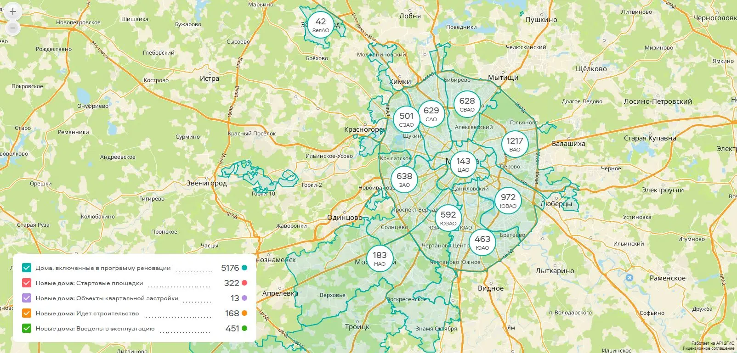The height and width of the screenshot is (353, 737).
Task: Uncheck the Введены в эксплуатацию checkbox
Action: (x=27, y=329)
